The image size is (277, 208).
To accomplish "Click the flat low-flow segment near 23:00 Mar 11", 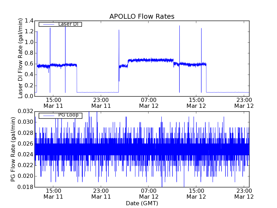I will coord(98,92).
